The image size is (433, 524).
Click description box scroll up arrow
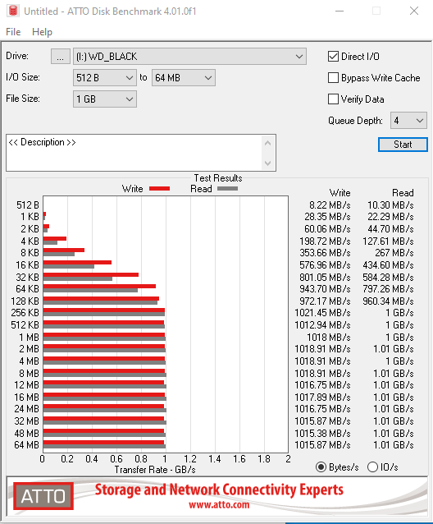coord(267,144)
